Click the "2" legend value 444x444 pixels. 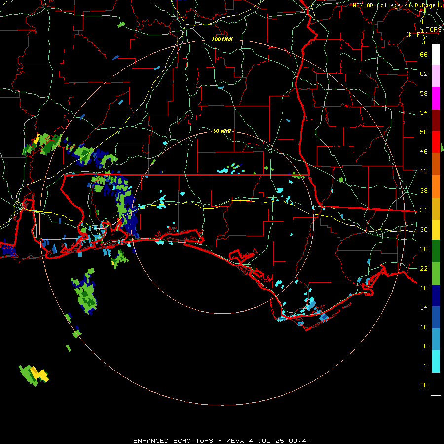[x=426, y=366]
